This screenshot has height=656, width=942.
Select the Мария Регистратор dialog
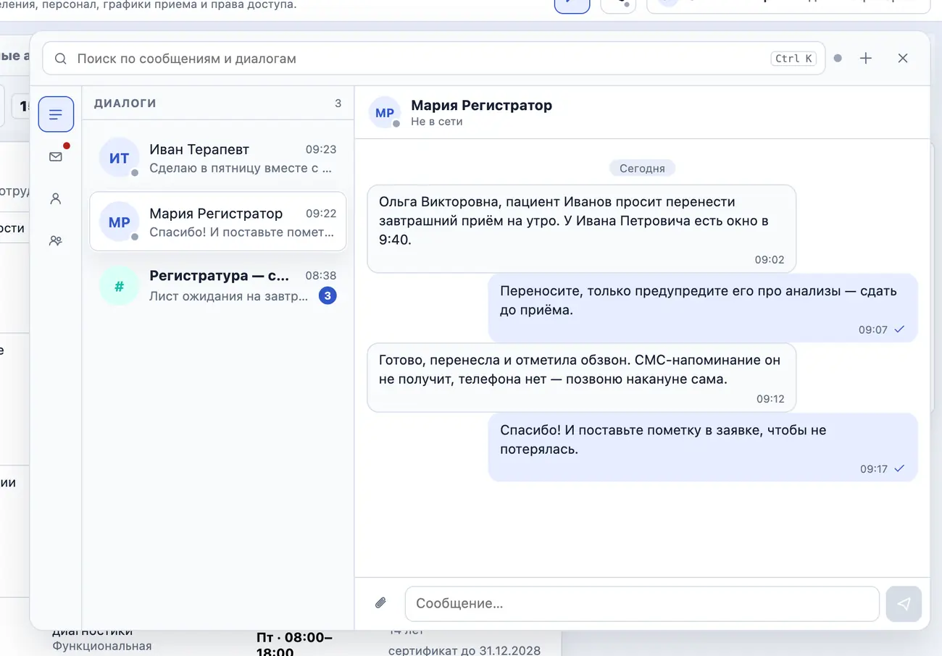coord(218,222)
